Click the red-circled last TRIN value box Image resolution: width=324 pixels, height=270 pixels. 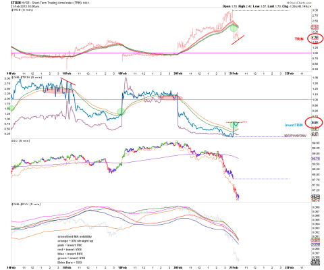315,38
